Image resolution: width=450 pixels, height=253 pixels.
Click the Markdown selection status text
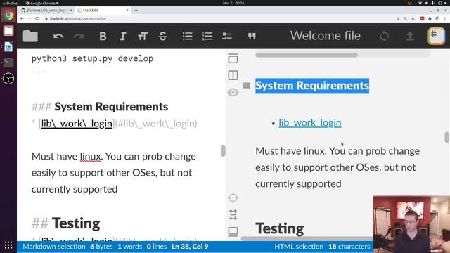pos(54,247)
